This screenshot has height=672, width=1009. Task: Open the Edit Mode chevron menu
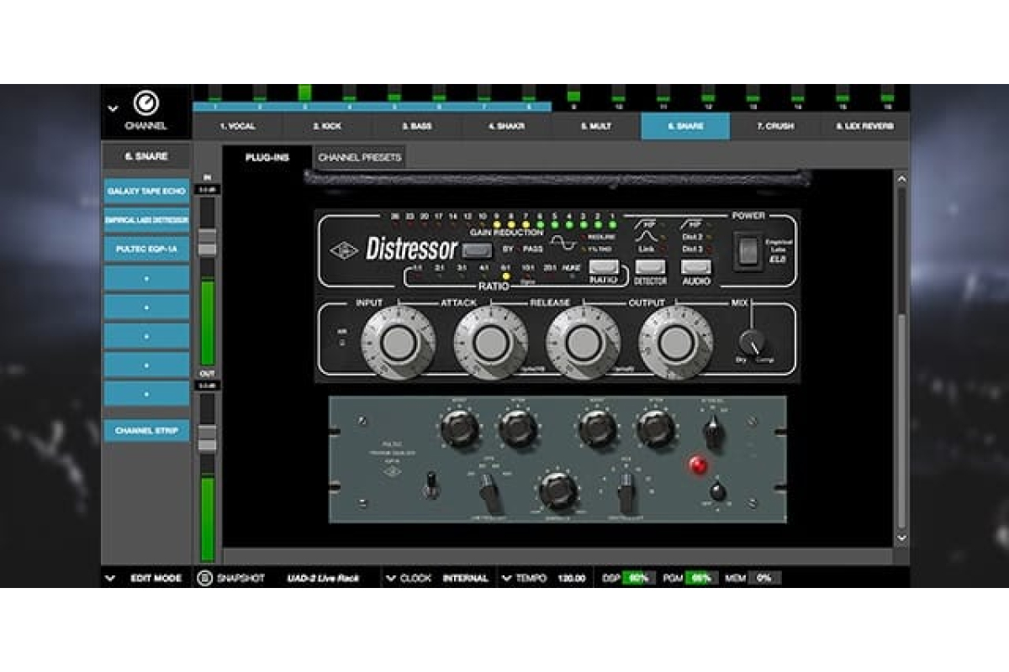coord(110,578)
